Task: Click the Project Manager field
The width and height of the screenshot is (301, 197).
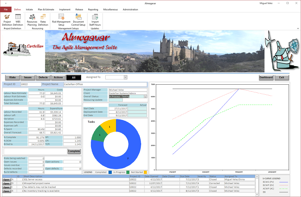Action: pos(128,90)
